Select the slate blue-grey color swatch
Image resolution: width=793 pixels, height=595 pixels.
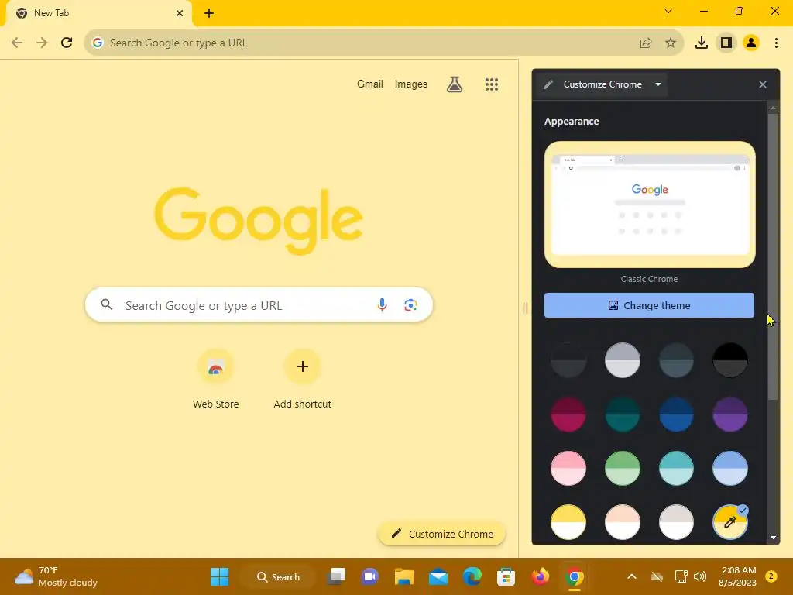click(x=676, y=360)
